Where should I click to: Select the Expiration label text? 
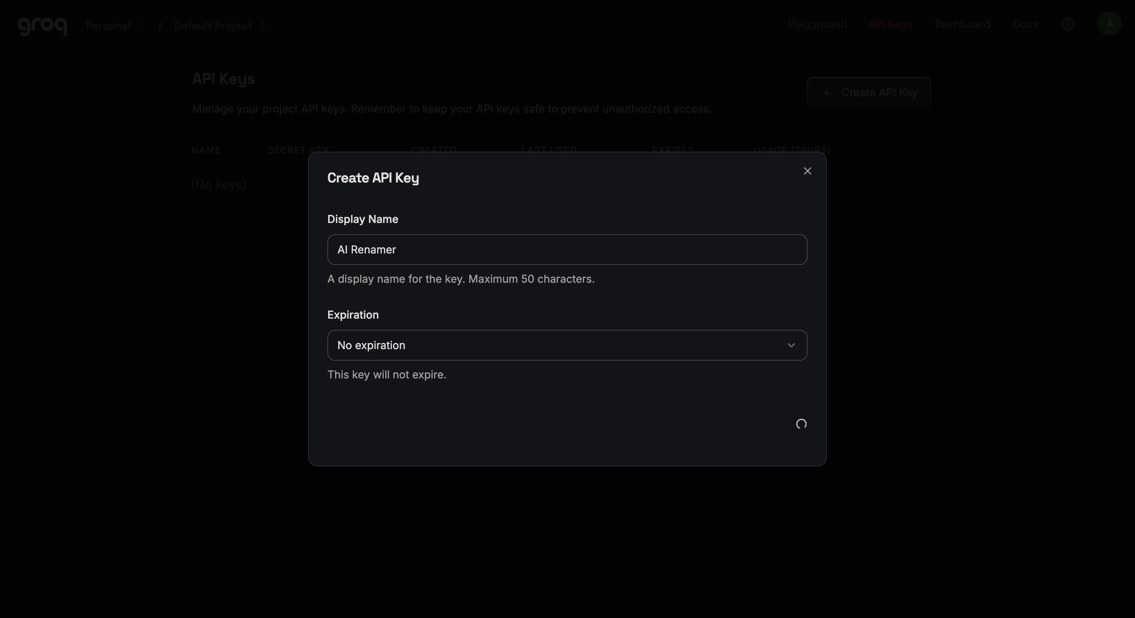352,315
